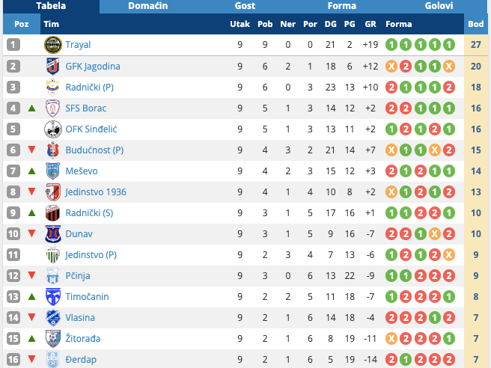This screenshot has height=368, width=491.
Task: Click the Vlasina team logo
Action: [x=52, y=317]
